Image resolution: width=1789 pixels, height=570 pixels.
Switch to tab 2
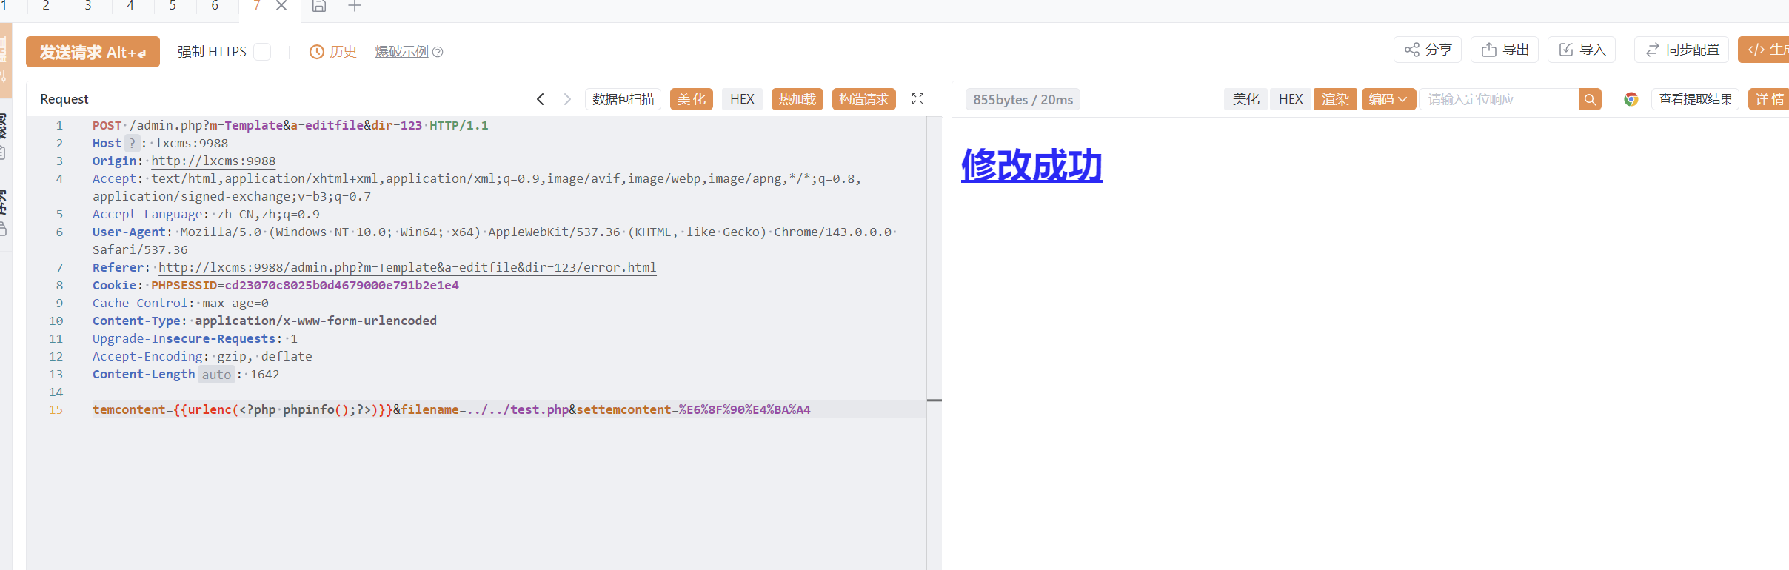[x=46, y=7]
